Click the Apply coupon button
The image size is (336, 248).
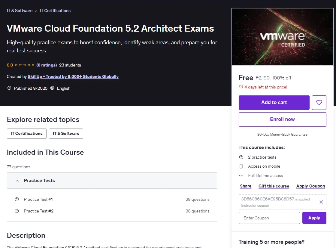pyautogui.click(x=314, y=218)
